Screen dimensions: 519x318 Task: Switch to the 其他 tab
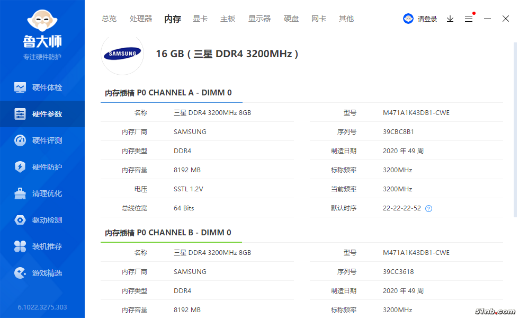pos(346,19)
